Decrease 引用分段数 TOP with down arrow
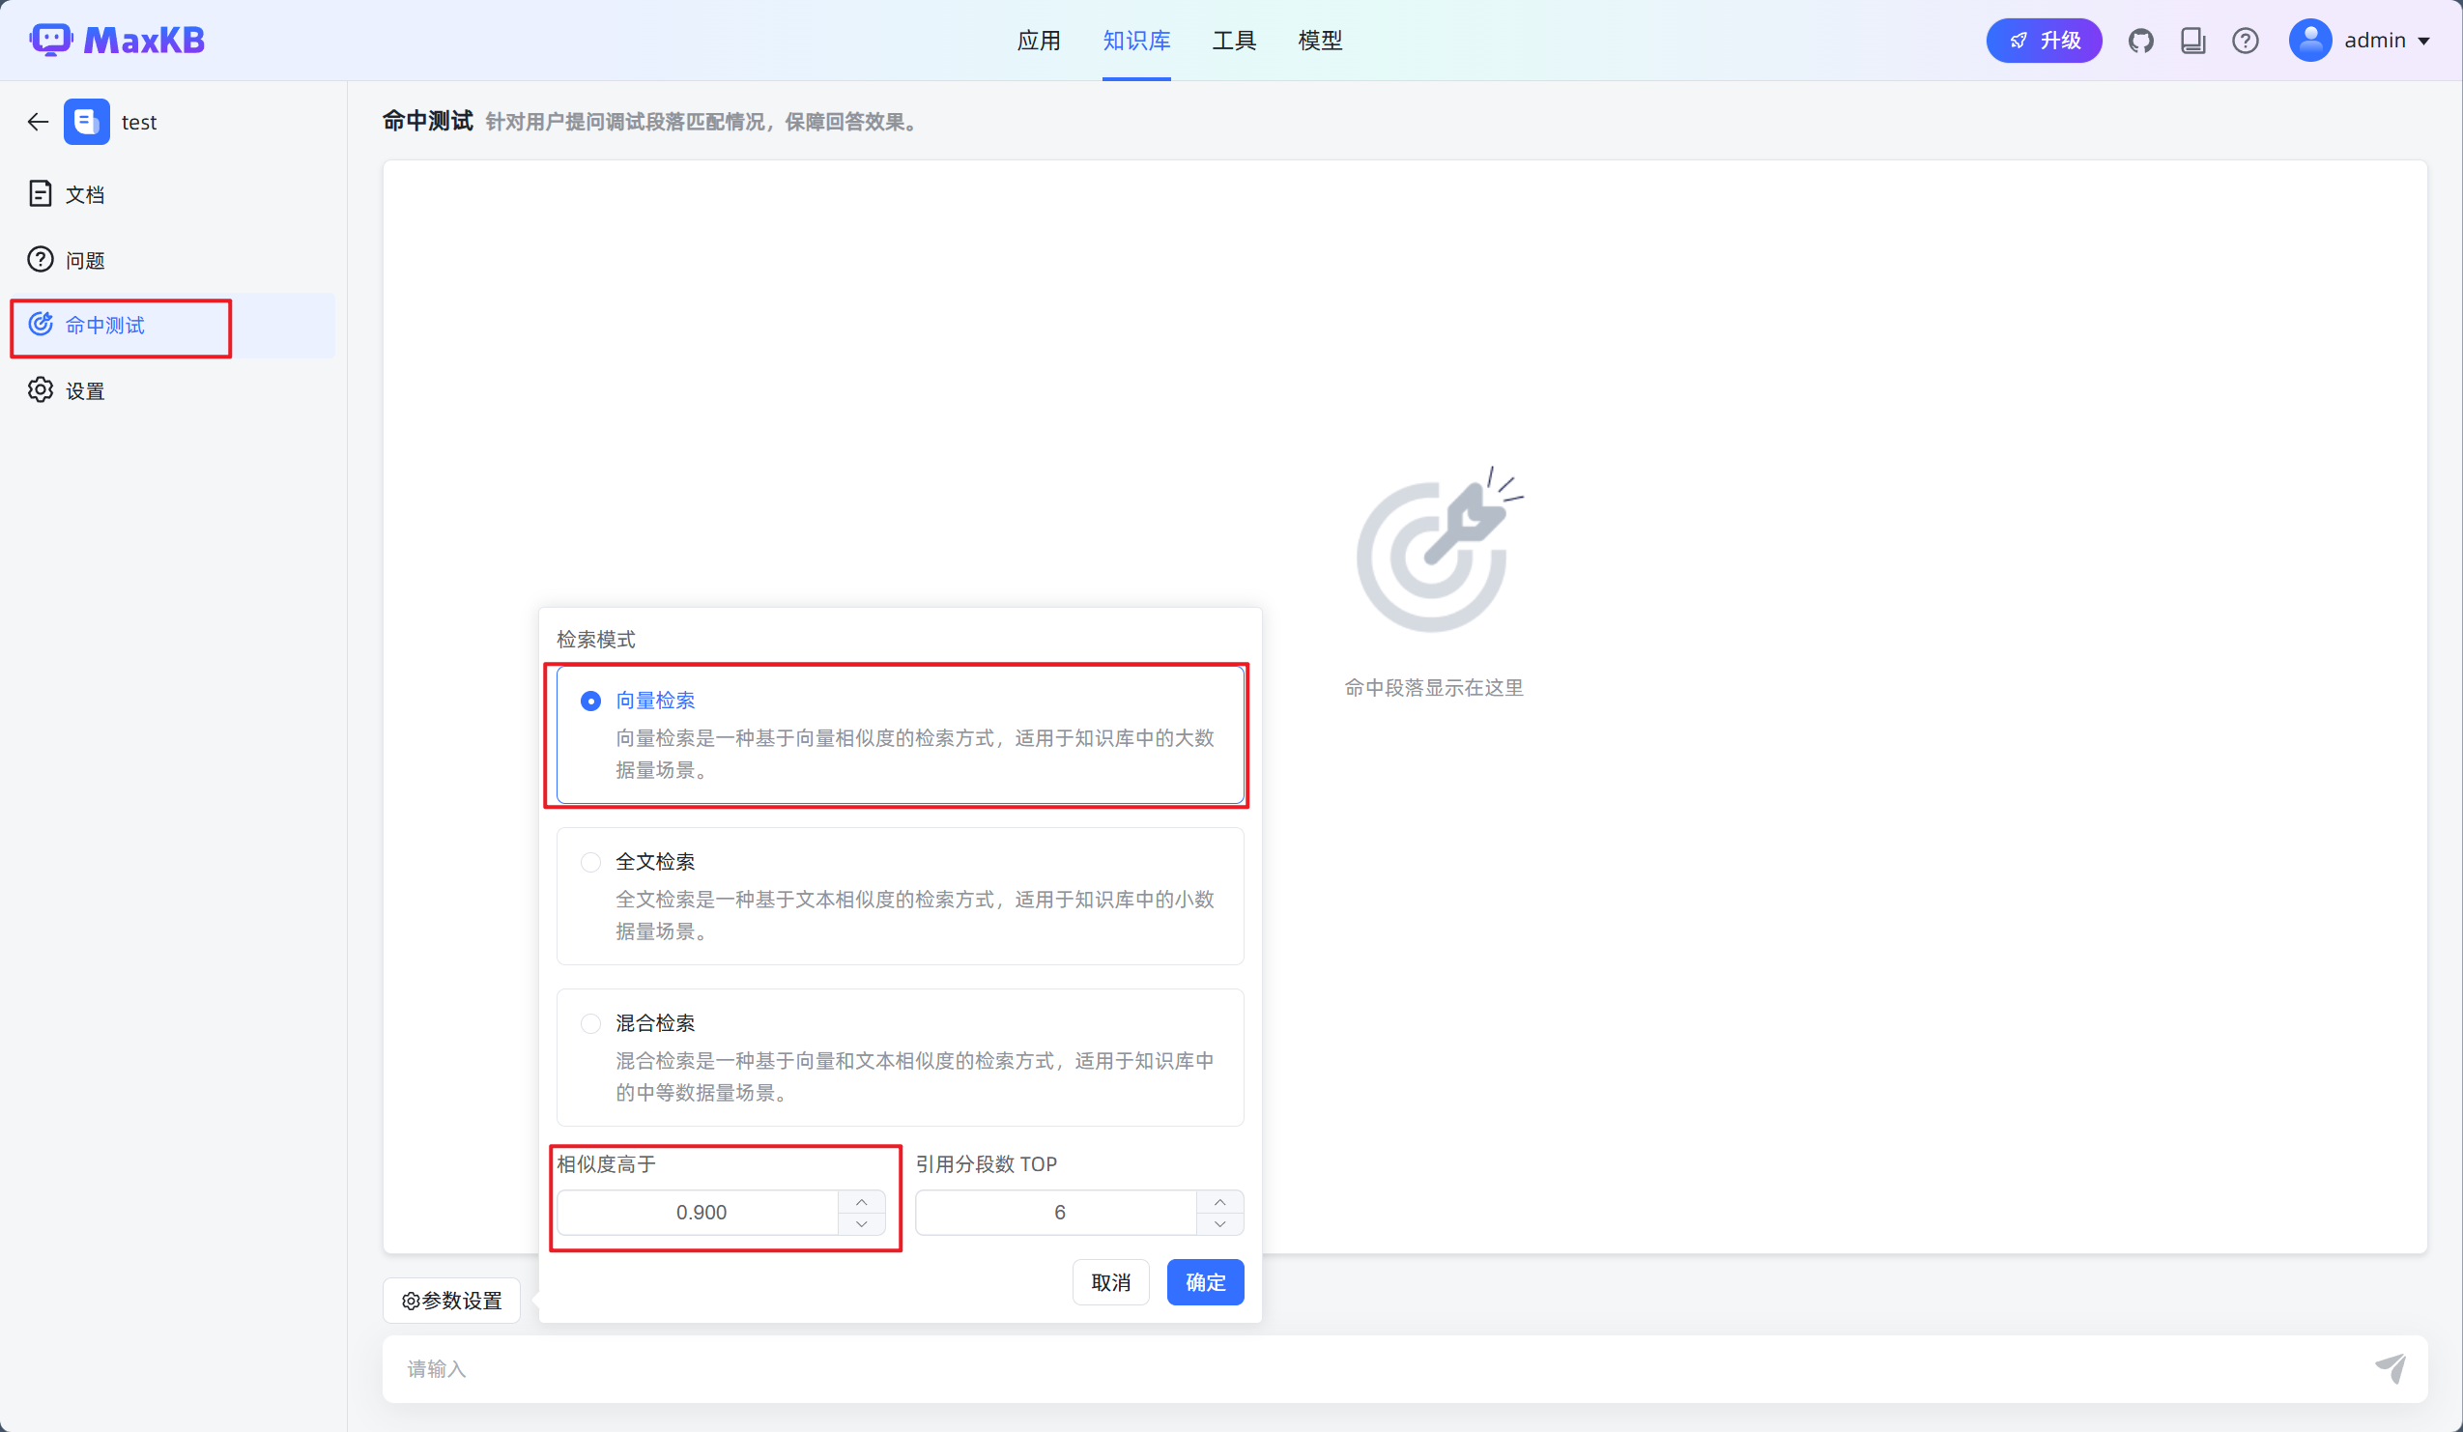This screenshot has width=2463, height=1432. (1219, 1224)
